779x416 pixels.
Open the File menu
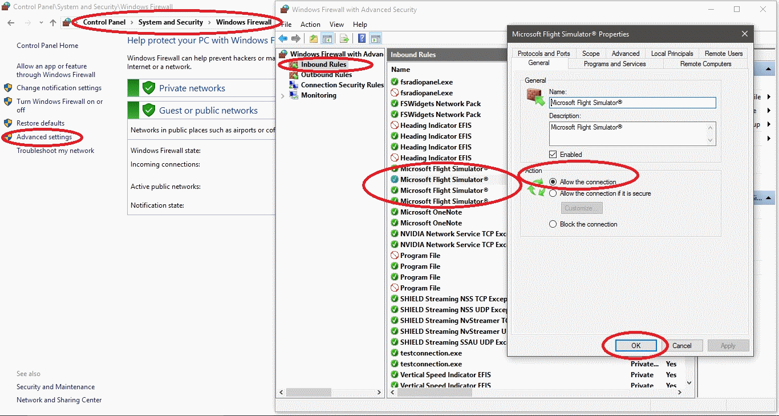pos(286,25)
